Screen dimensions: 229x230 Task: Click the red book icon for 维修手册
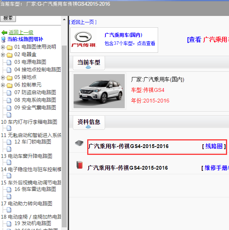(x=80, y=165)
